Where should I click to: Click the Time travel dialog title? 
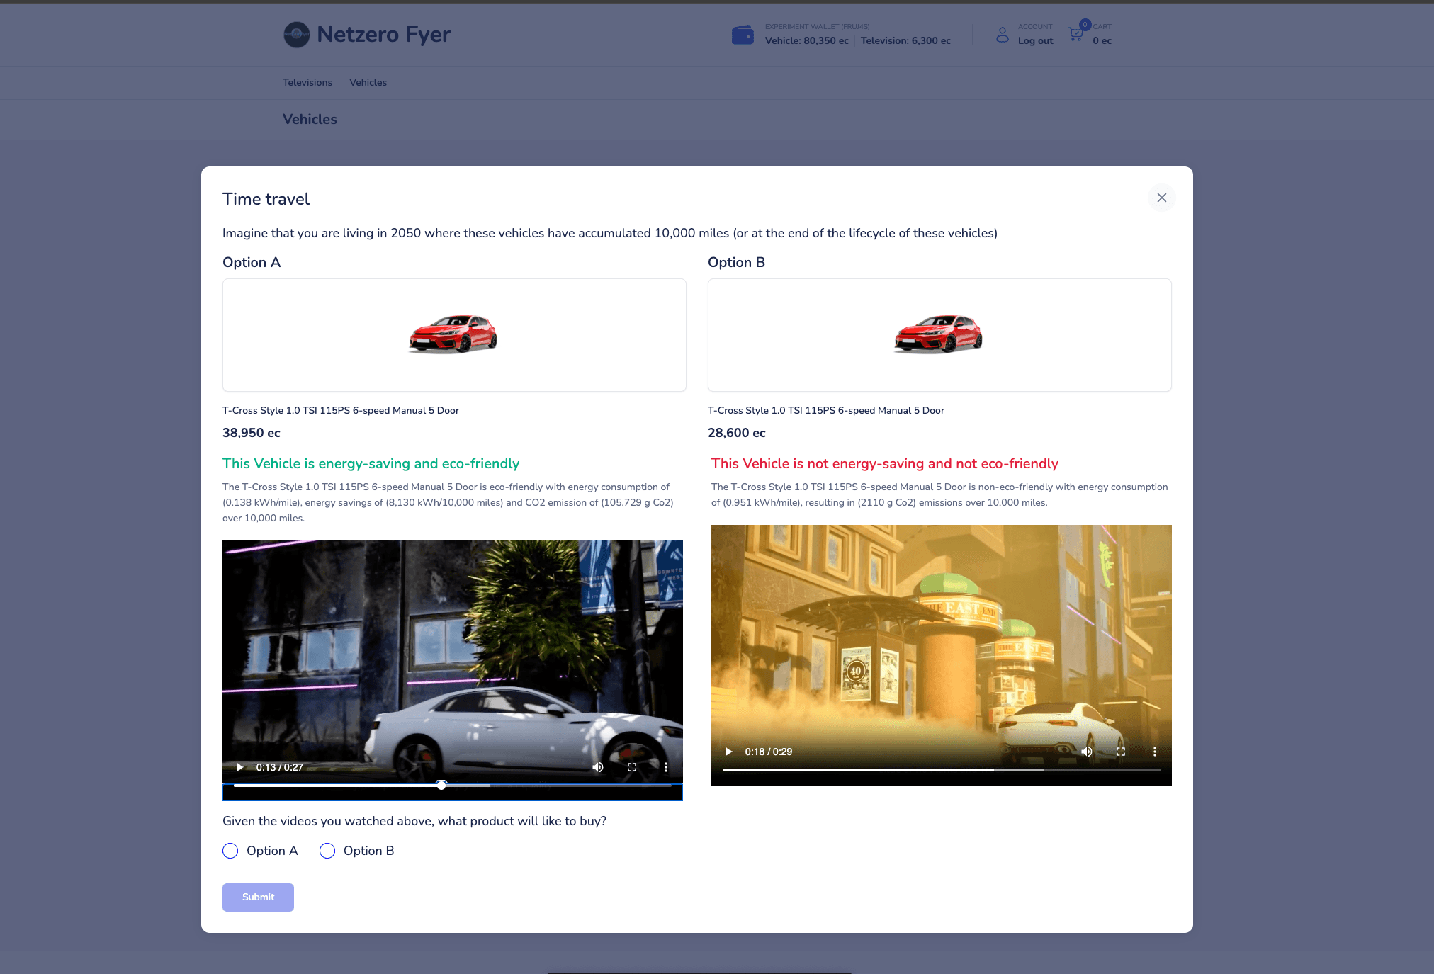(x=266, y=199)
